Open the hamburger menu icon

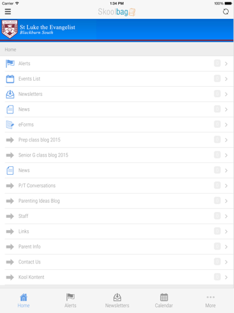[x=8, y=12]
